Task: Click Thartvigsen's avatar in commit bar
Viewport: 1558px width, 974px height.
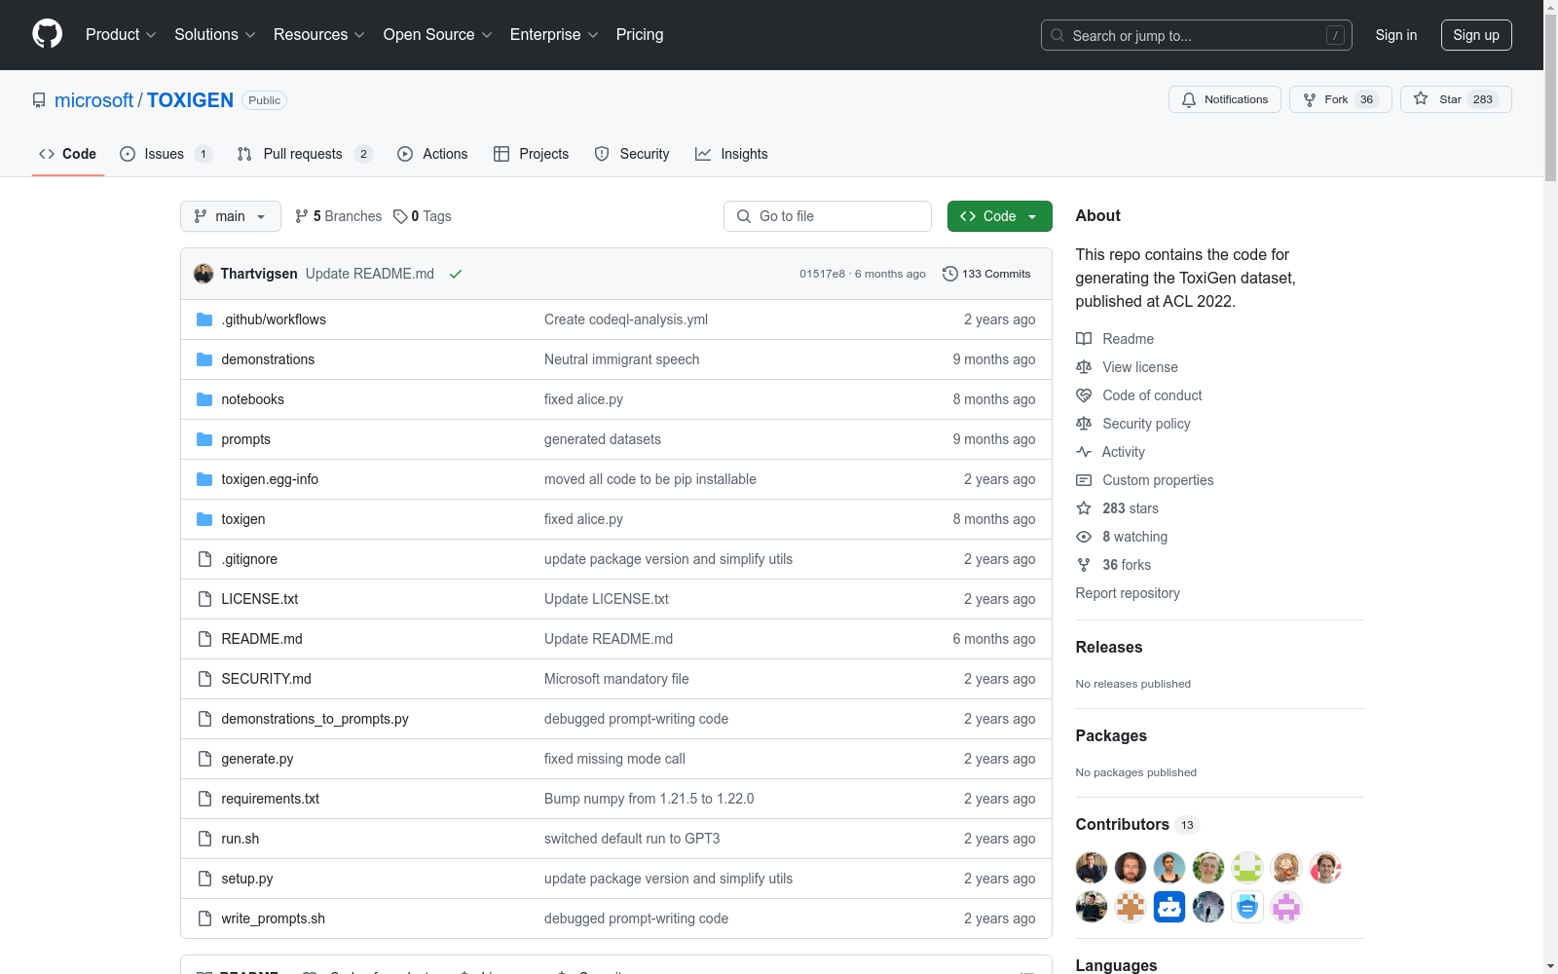Action: (204, 274)
